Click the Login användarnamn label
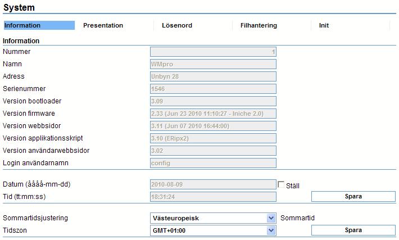This screenshot has width=399, height=240. pyautogui.click(x=35, y=163)
